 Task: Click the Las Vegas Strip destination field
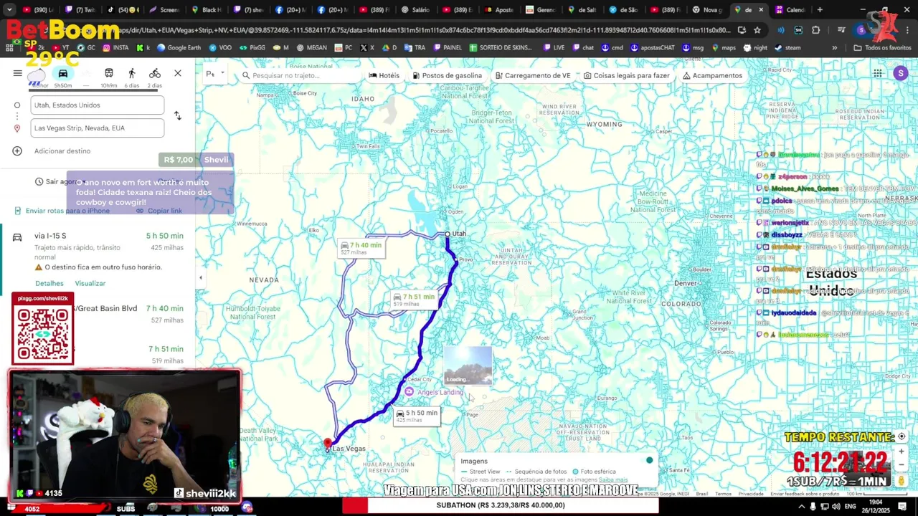coord(98,128)
